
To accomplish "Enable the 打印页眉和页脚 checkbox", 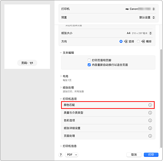I will (89, 60).
